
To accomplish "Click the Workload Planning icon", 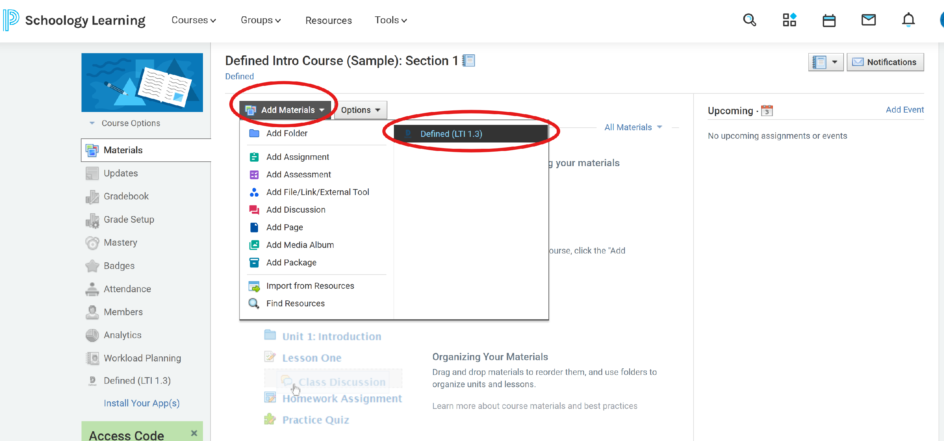I will (x=92, y=358).
